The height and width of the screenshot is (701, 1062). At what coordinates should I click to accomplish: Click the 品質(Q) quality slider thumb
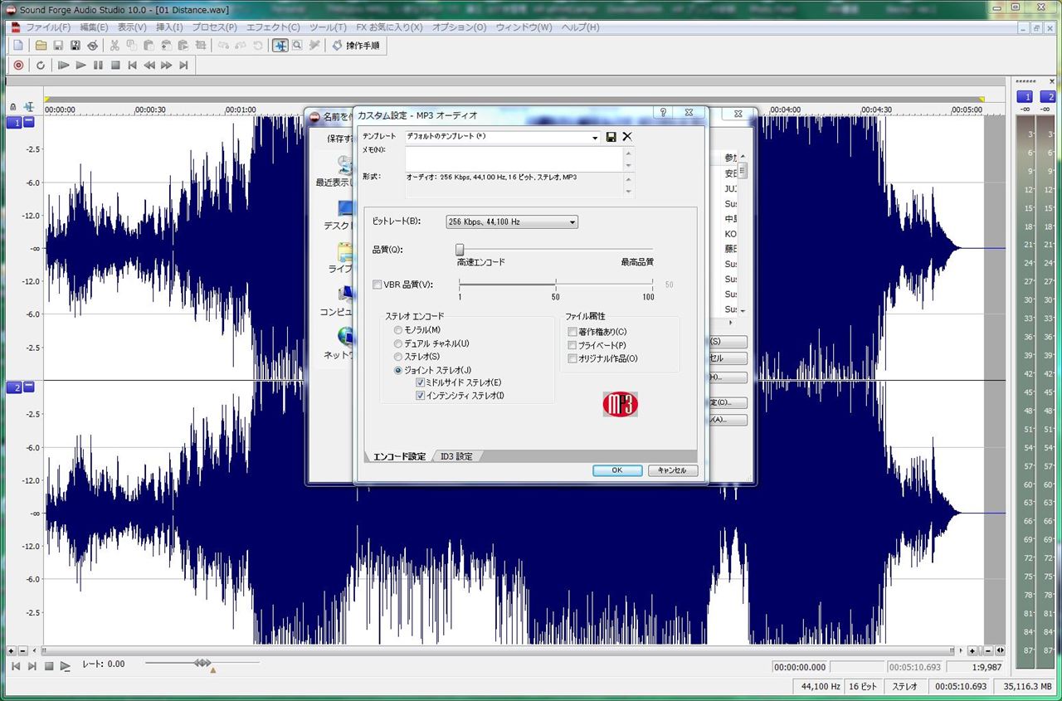pos(460,250)
